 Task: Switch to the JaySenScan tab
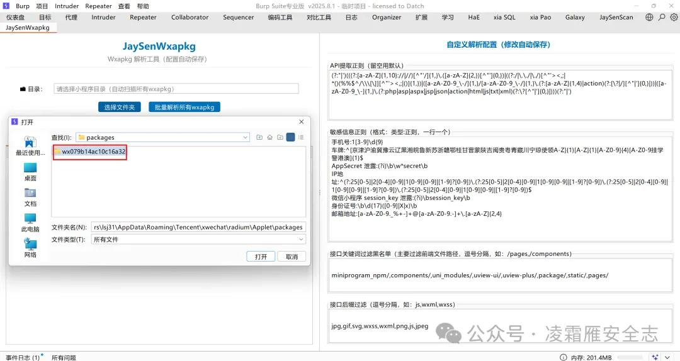[616, 18]
